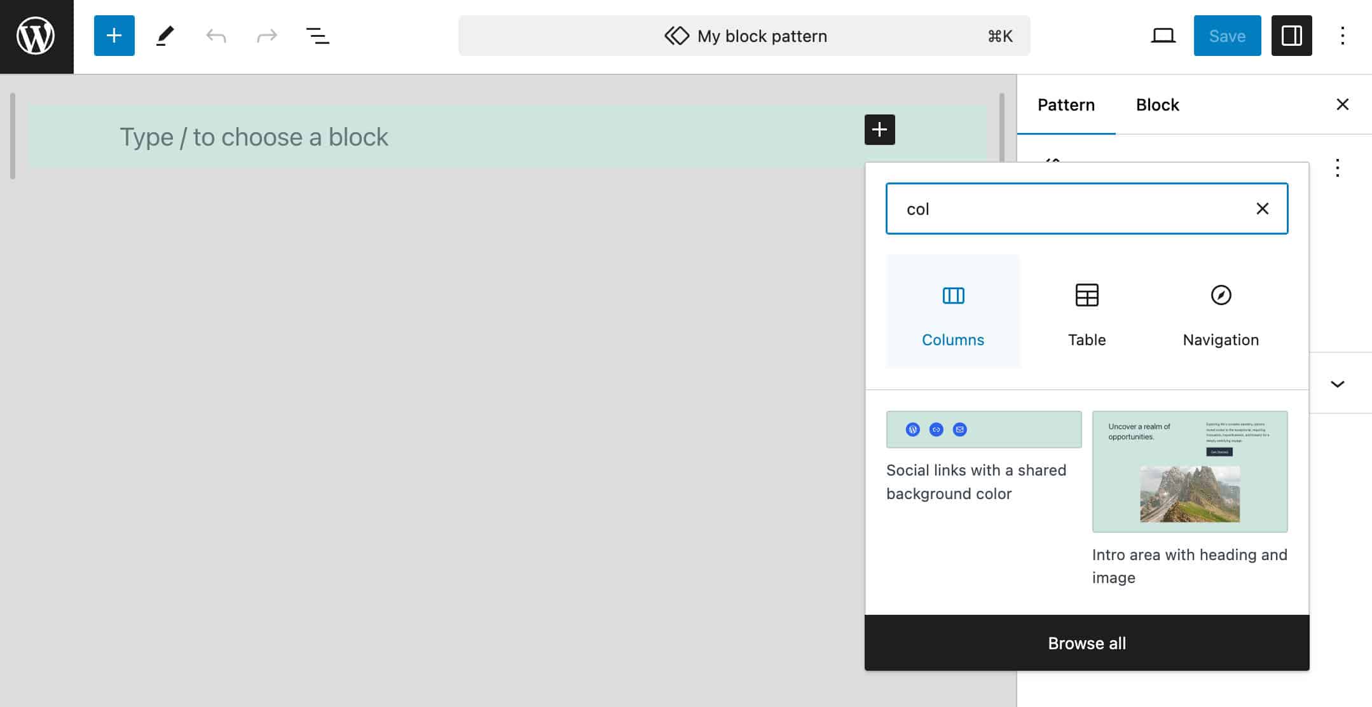Click the Undo arrow
The height and width of the screenshot is (707, 1372).
[x=216, y=36]
